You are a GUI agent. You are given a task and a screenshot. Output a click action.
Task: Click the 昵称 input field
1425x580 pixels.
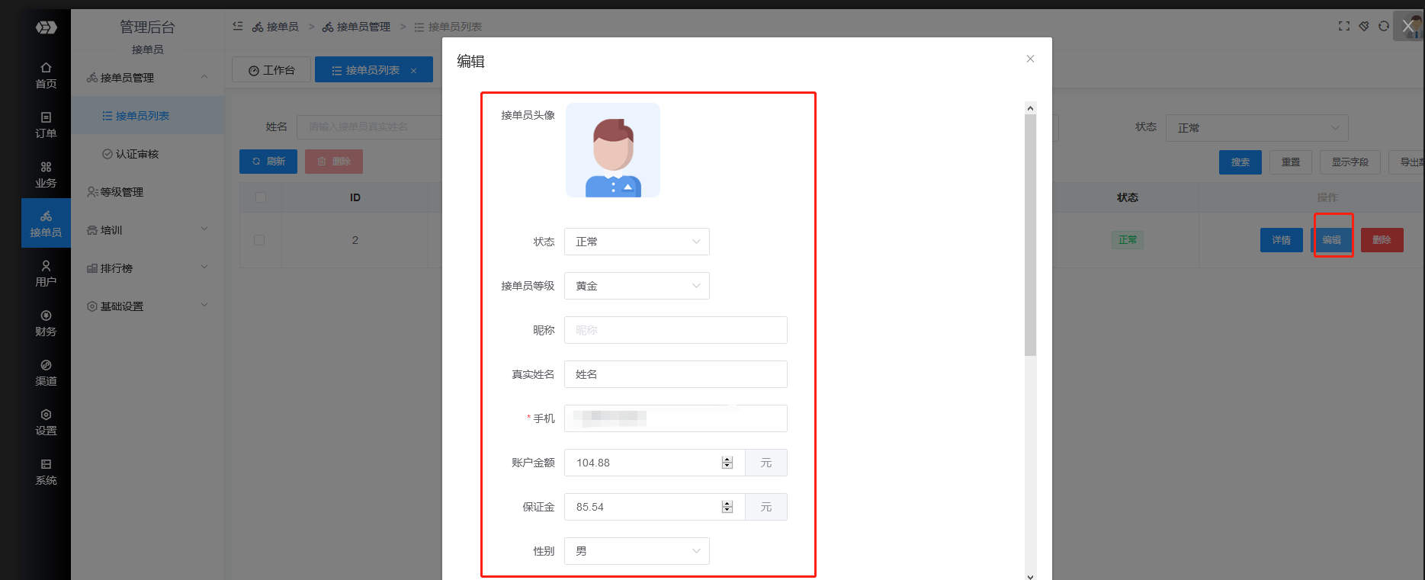click(x=676, y=330)
